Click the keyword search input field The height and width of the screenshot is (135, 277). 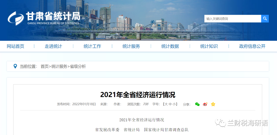coord(233,19)
